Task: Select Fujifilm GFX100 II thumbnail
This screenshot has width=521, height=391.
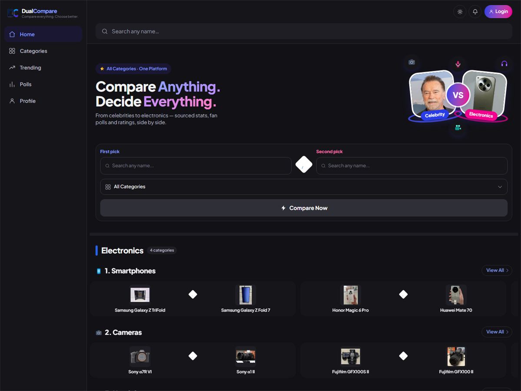Action: tap(456, 356)
